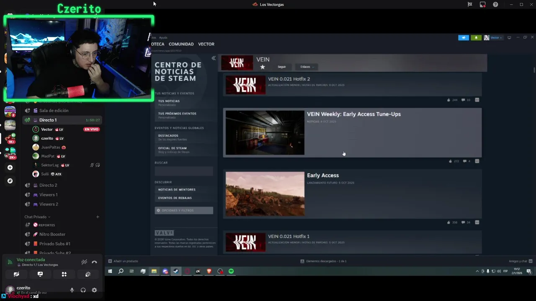Screen dimensions: 536x301
Task: Click the Opciones y Filtros button
Action: point(184,210)
